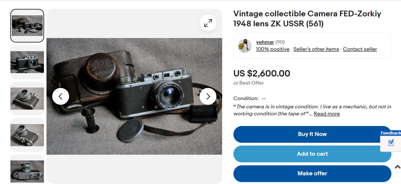401x184 pixels.
Task: Select the fifth thumbnail, camera top view
Action: coord(27,170)
